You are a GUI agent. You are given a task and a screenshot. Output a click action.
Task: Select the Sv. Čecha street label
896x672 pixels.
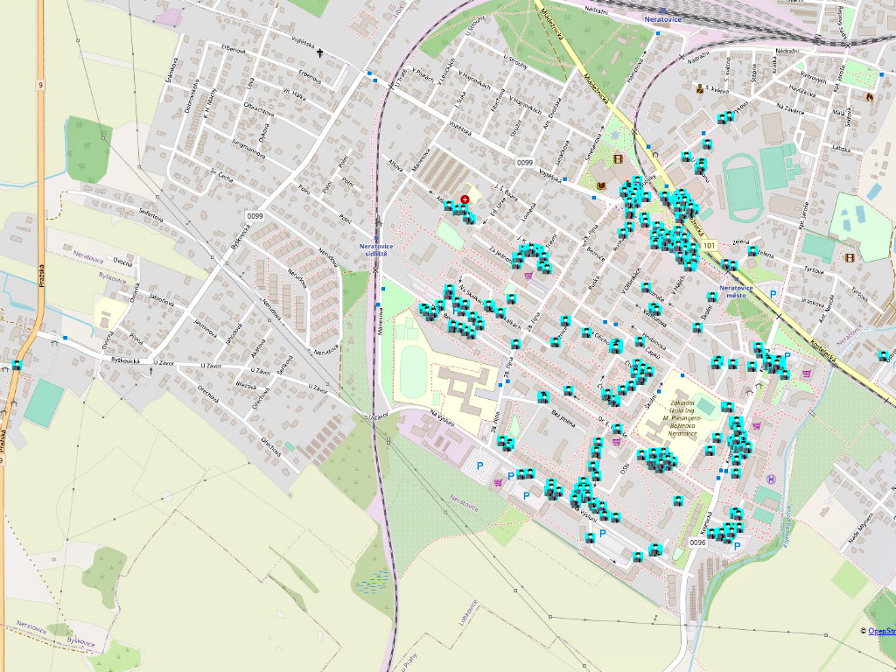coord(221,173)
